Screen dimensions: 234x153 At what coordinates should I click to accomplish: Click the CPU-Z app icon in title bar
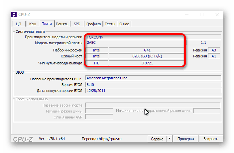[14, 15]
